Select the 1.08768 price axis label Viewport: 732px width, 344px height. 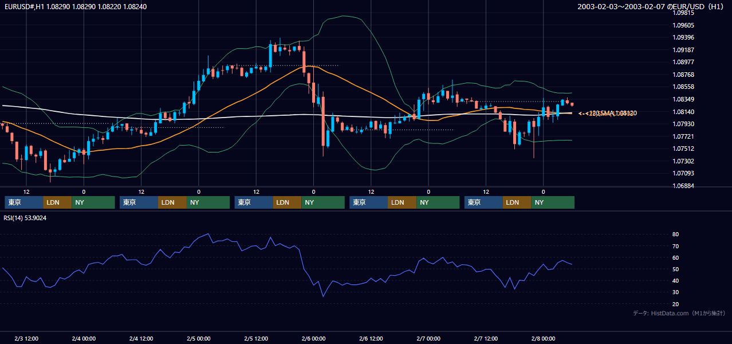(x=683, y=75)
